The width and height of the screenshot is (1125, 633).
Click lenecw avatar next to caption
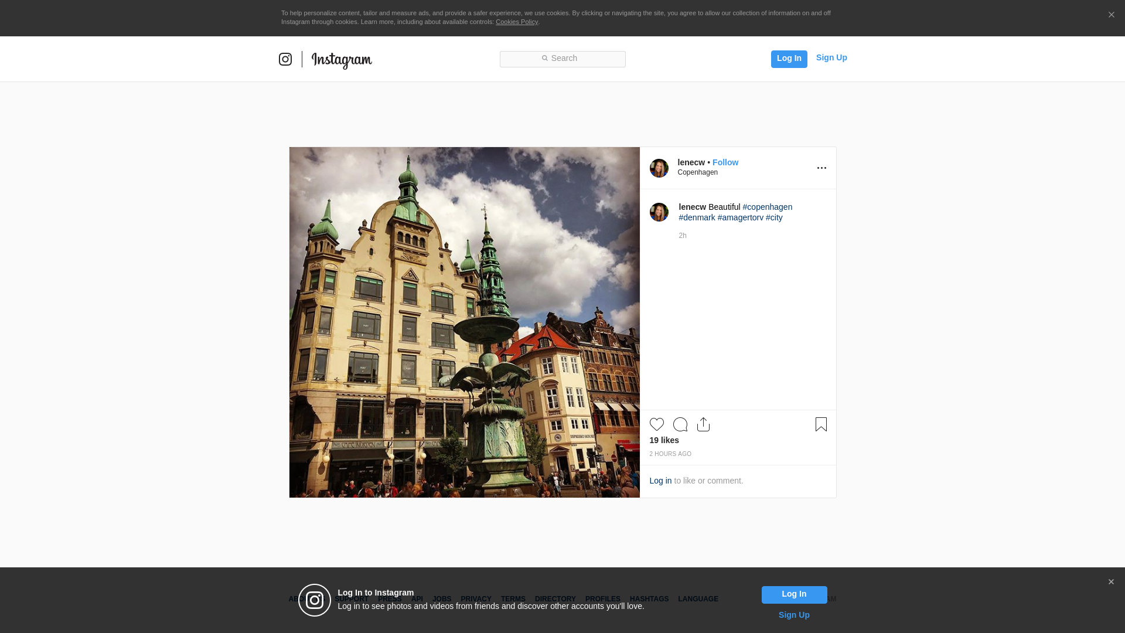(659, 212)
